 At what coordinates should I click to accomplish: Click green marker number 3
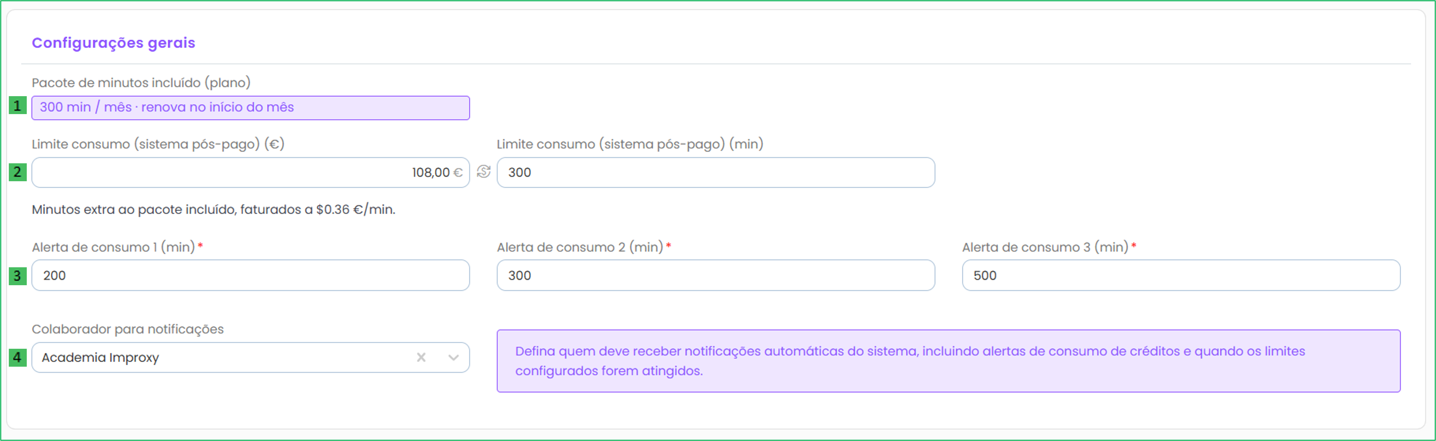coord(17,276)
